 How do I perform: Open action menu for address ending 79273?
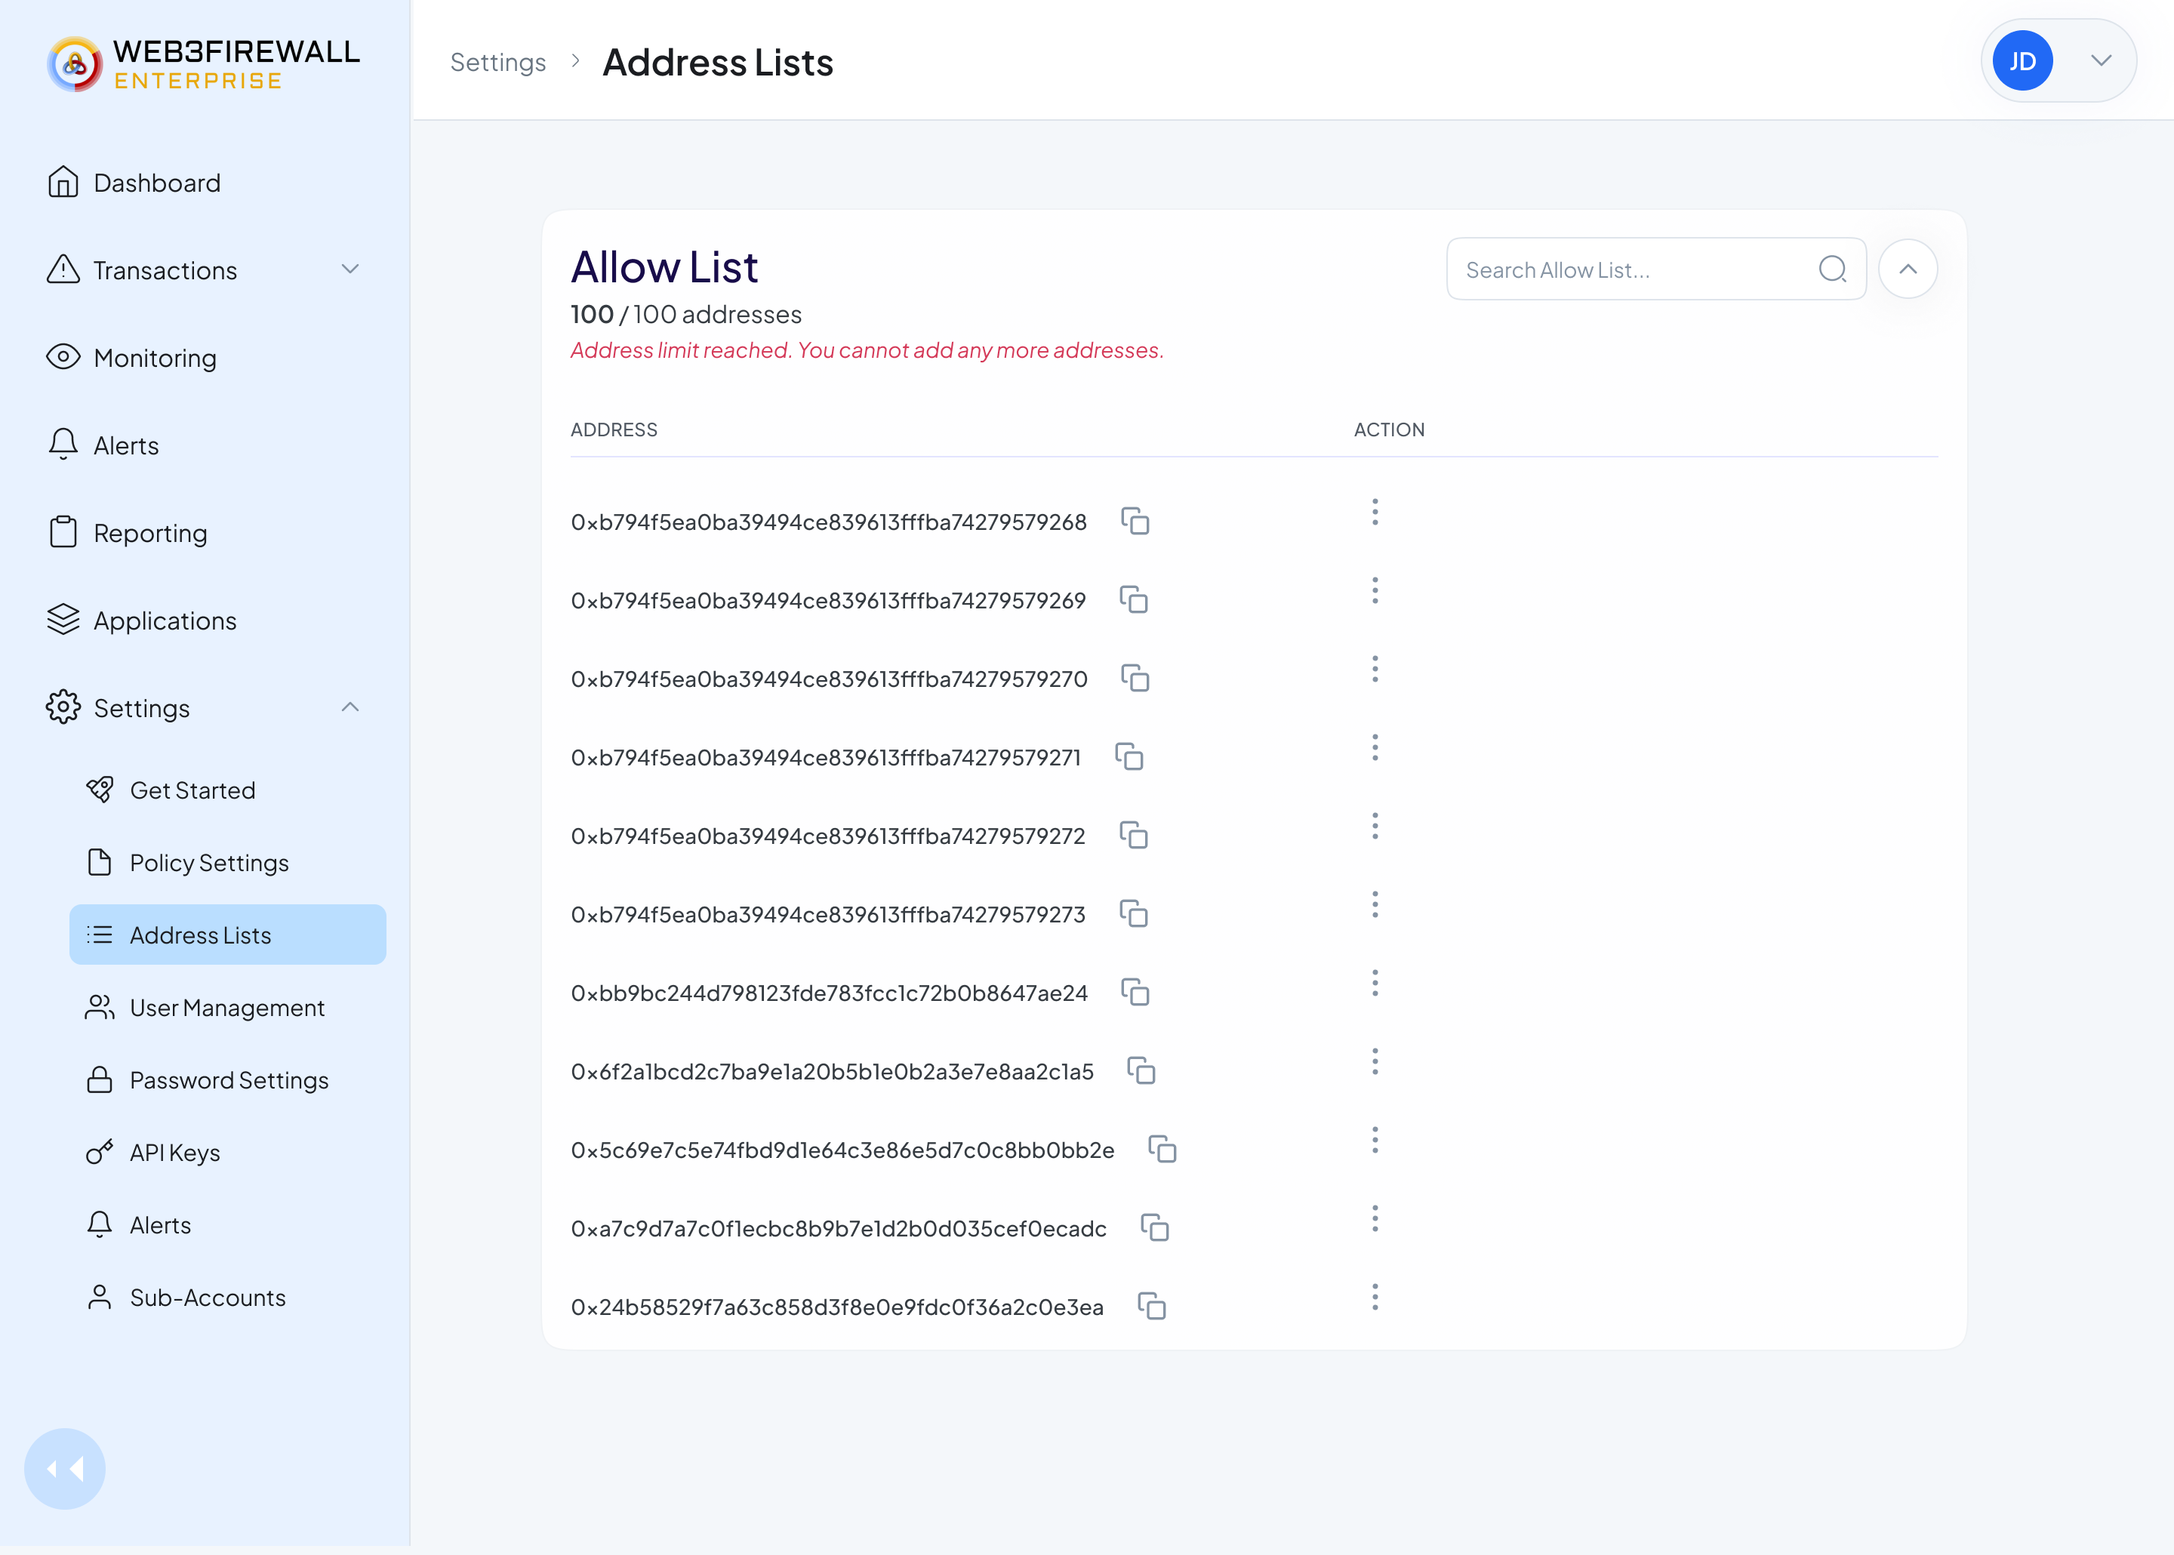(x=1375, y=905)
